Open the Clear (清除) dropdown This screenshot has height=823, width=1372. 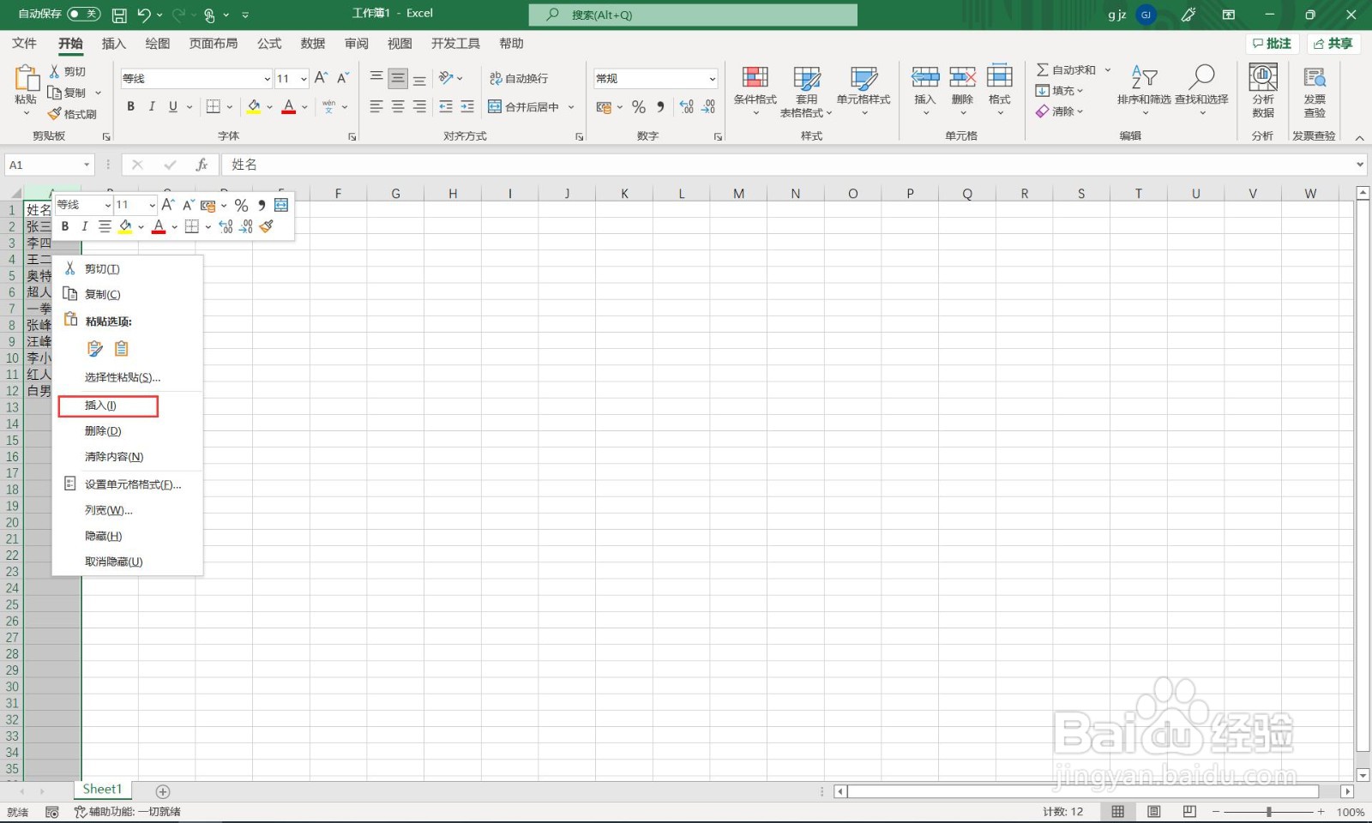click(1060, 111)
